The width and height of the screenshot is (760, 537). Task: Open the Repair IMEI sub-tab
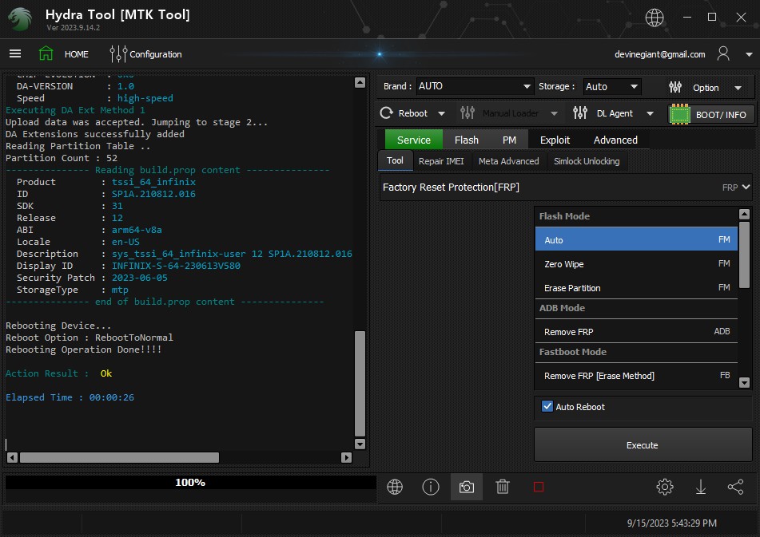tap(441, 161)
